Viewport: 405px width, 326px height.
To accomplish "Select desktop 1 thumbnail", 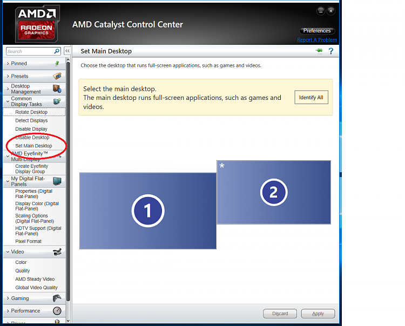I will pyautogui.click(x=148, y=211).
